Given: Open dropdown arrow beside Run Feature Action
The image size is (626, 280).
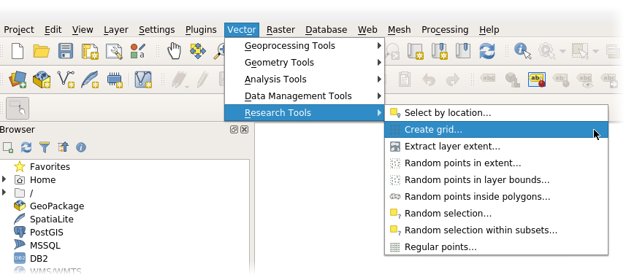Looking at the screenshot, I should (562, 51).
